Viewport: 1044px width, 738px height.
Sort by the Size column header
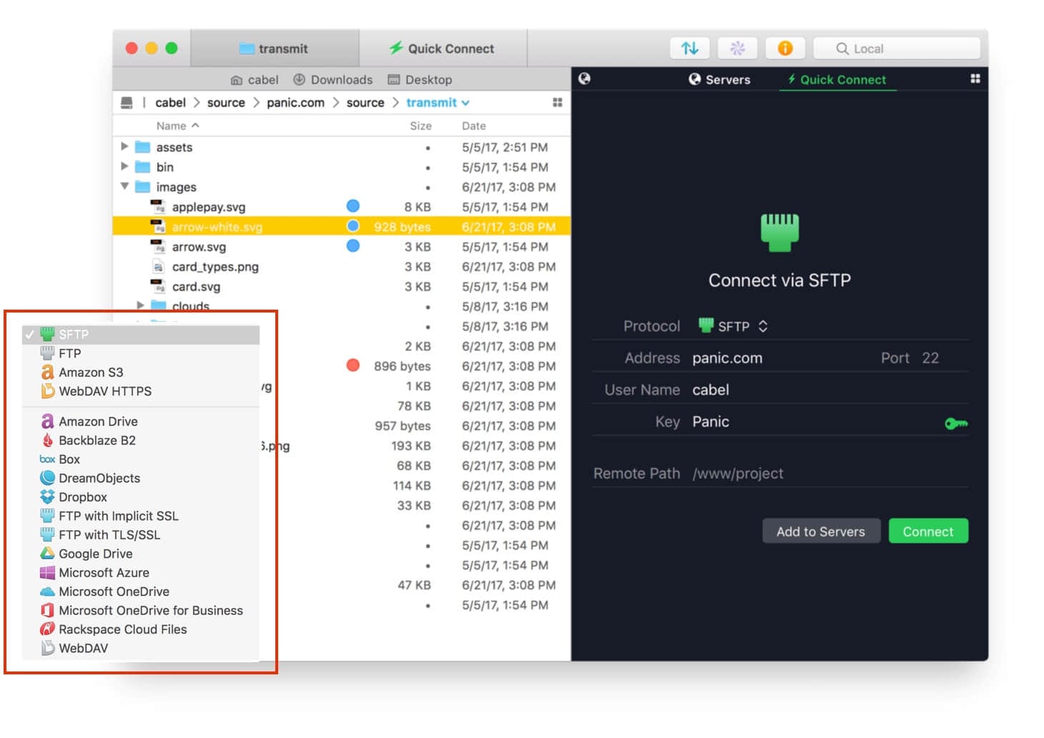point(420,126)
